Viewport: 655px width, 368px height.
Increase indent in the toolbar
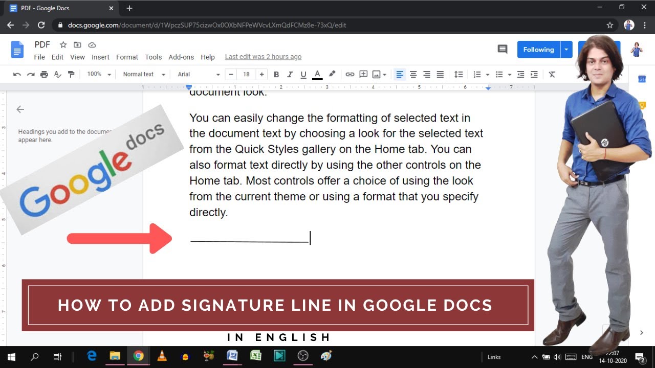pos(534,75)
